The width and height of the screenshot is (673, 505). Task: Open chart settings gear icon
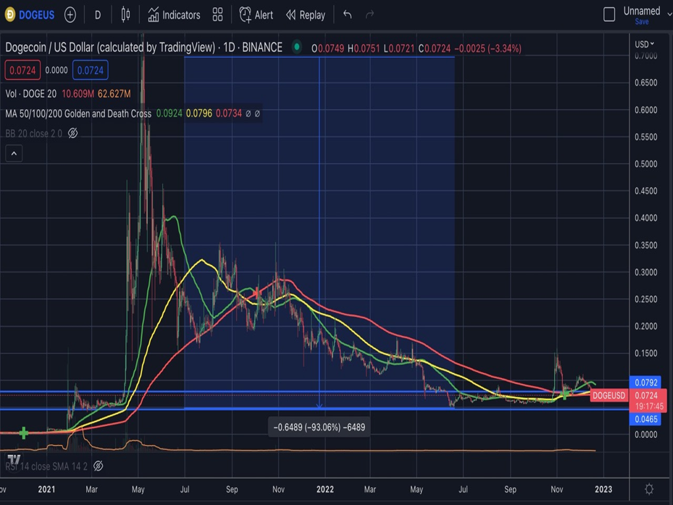pos(649,489)
